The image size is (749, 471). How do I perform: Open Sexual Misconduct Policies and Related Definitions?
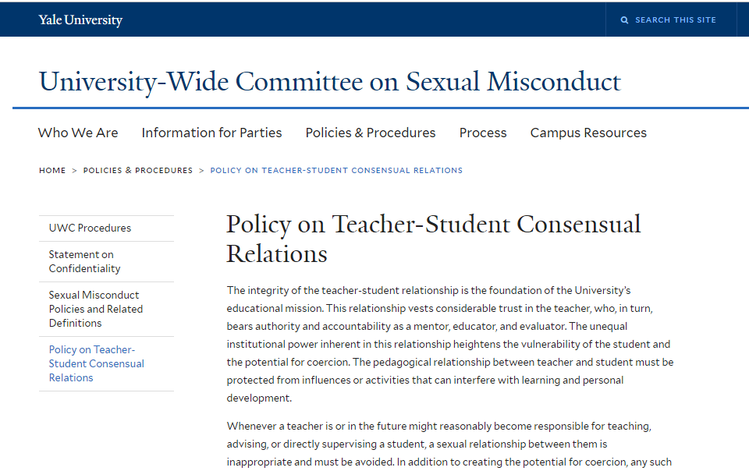tap(95, 309)
